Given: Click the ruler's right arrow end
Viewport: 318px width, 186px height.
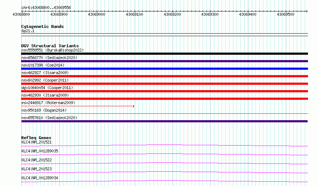Looking at the screenshot, I should (307, 11).
